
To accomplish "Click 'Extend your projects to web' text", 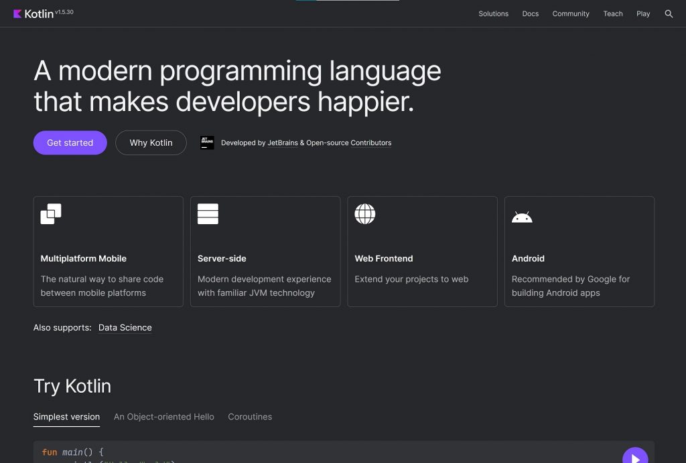I will (x=411, y=279).
